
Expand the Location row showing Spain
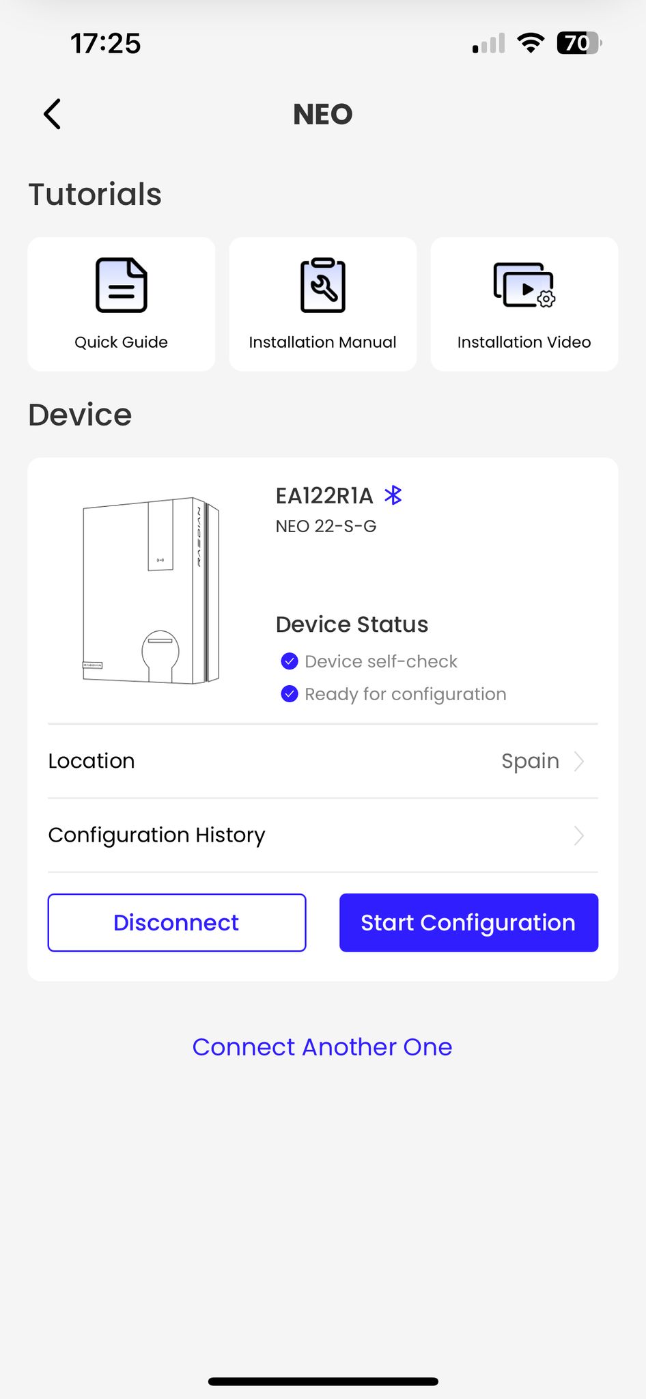(x=323, y=761)
